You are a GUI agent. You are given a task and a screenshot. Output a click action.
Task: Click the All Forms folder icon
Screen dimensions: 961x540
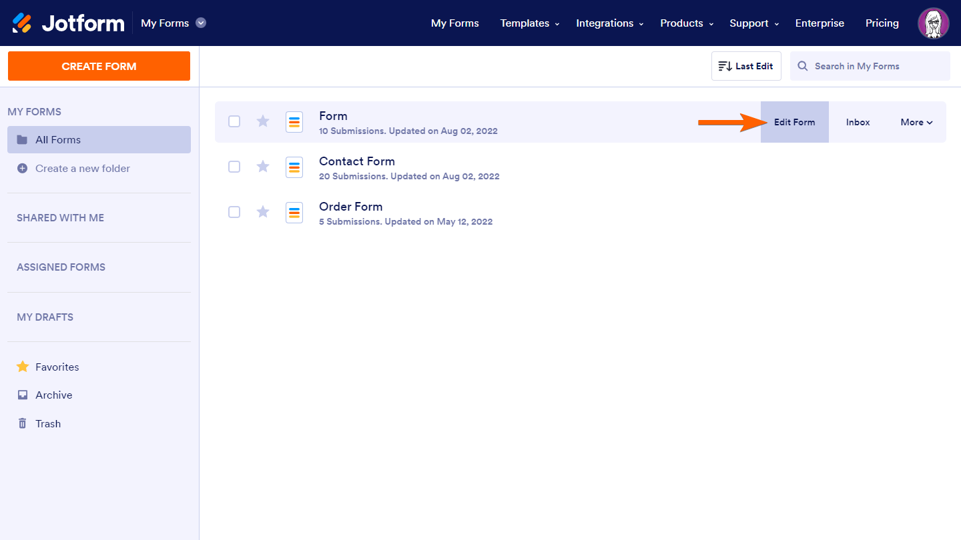pyautogui.click(x=22, y=139)
